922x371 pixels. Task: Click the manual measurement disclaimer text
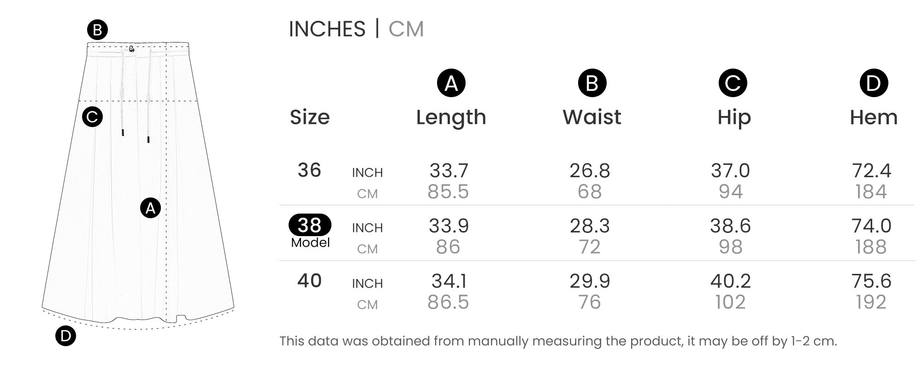558,341
